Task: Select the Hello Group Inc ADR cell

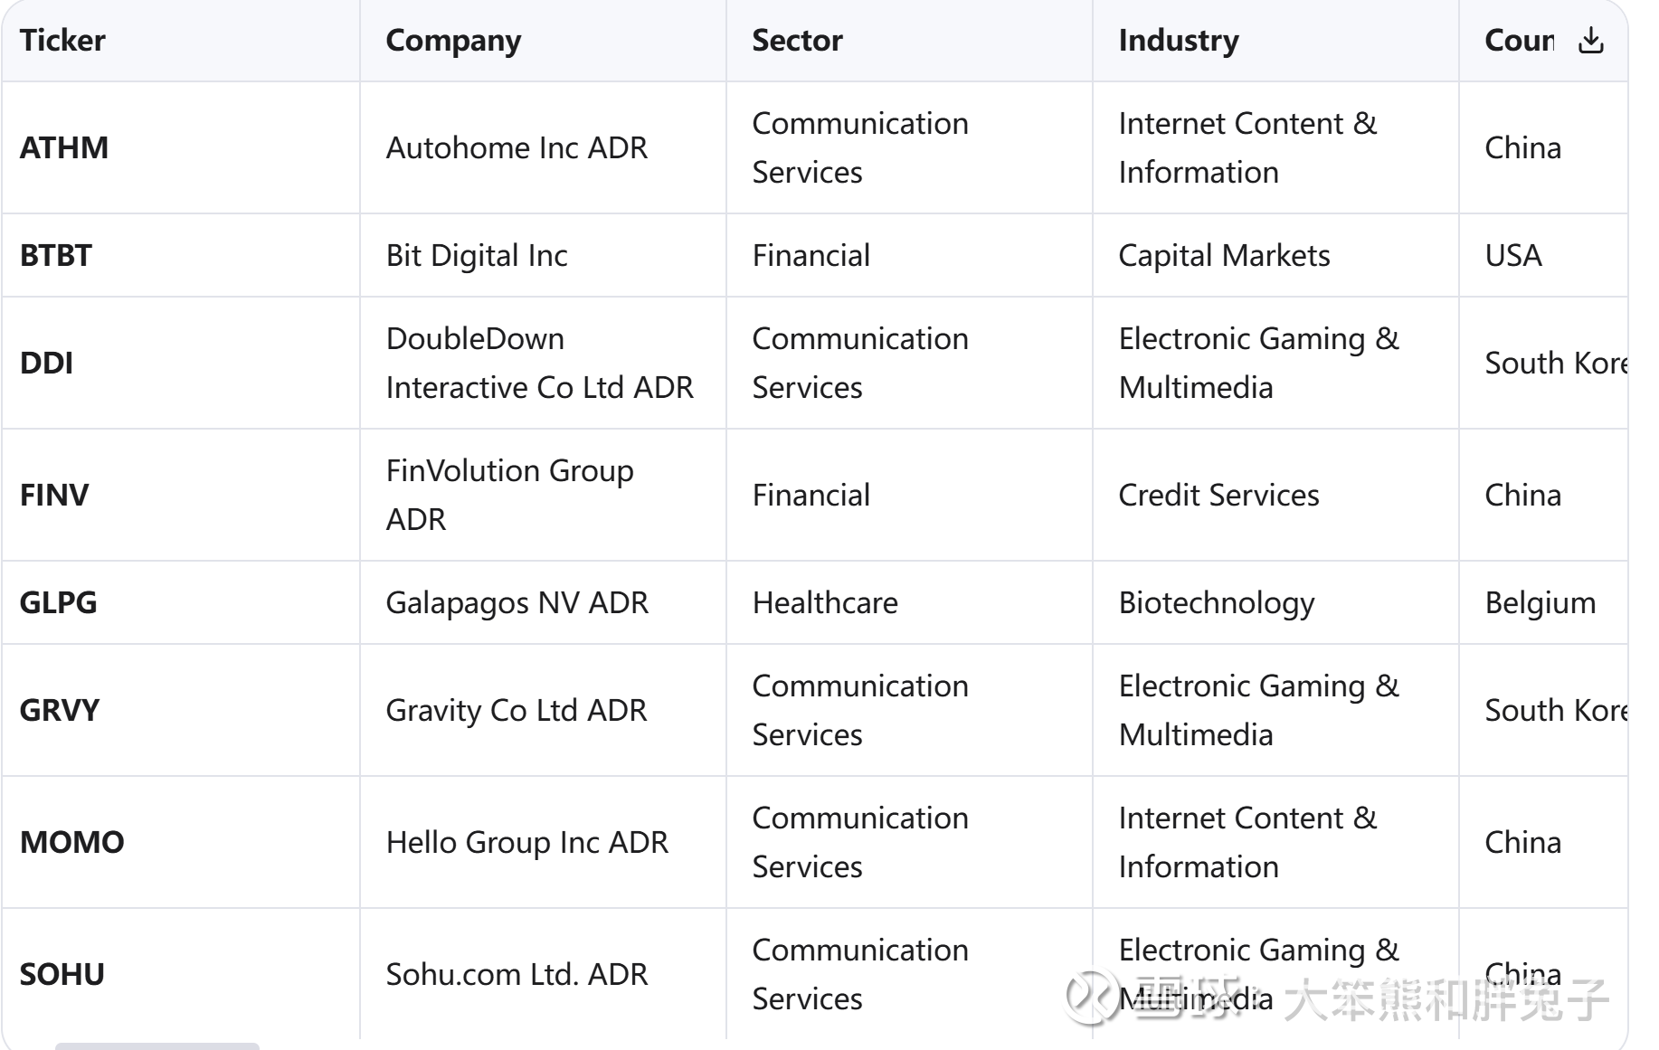Action: (x=526, y=842)
